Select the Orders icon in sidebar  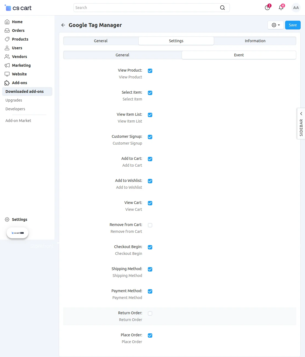[7, 30]
